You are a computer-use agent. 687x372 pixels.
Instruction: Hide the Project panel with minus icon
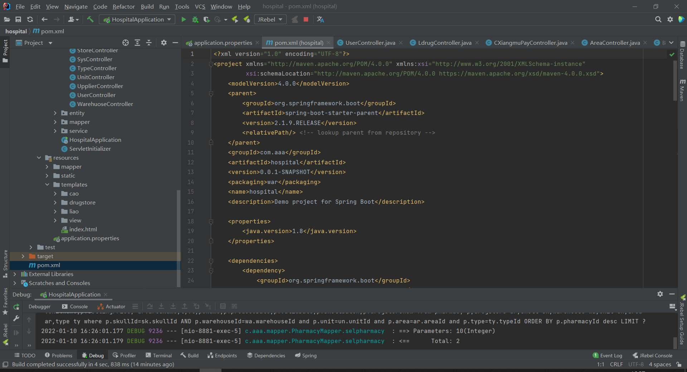(x=175, y=43)
